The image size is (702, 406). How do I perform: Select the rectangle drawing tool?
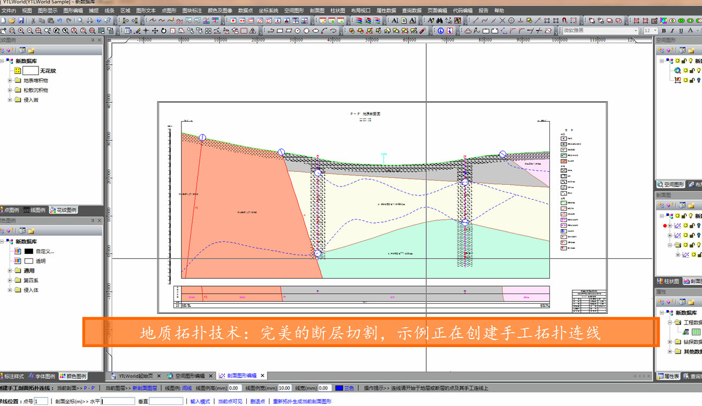(280, 31)
